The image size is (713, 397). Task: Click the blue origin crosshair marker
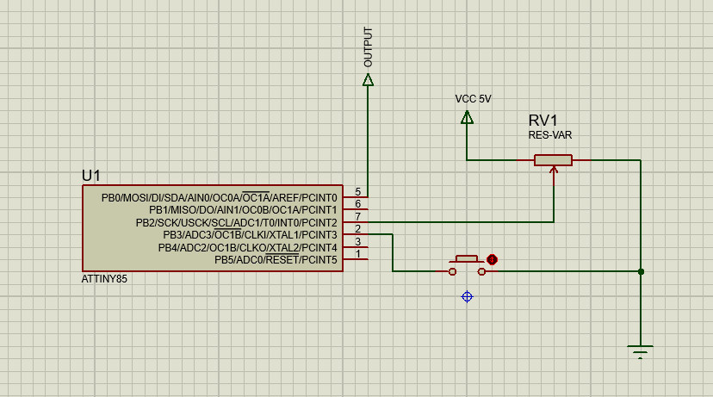click(467, 297)
